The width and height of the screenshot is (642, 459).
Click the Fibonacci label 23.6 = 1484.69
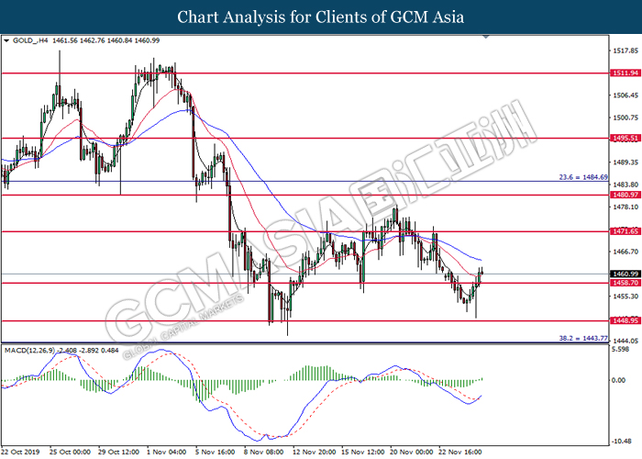point(583,177)
